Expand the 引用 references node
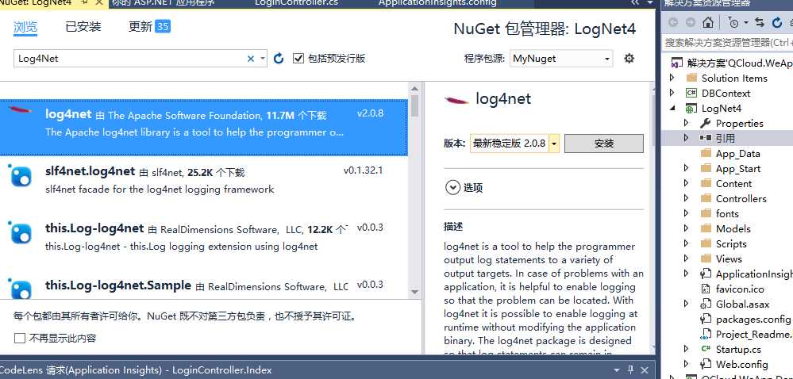 point(687,138)
